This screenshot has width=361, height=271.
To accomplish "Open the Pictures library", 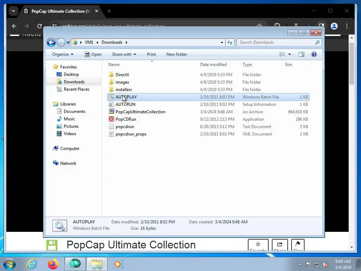I will (x=71, y=126).
